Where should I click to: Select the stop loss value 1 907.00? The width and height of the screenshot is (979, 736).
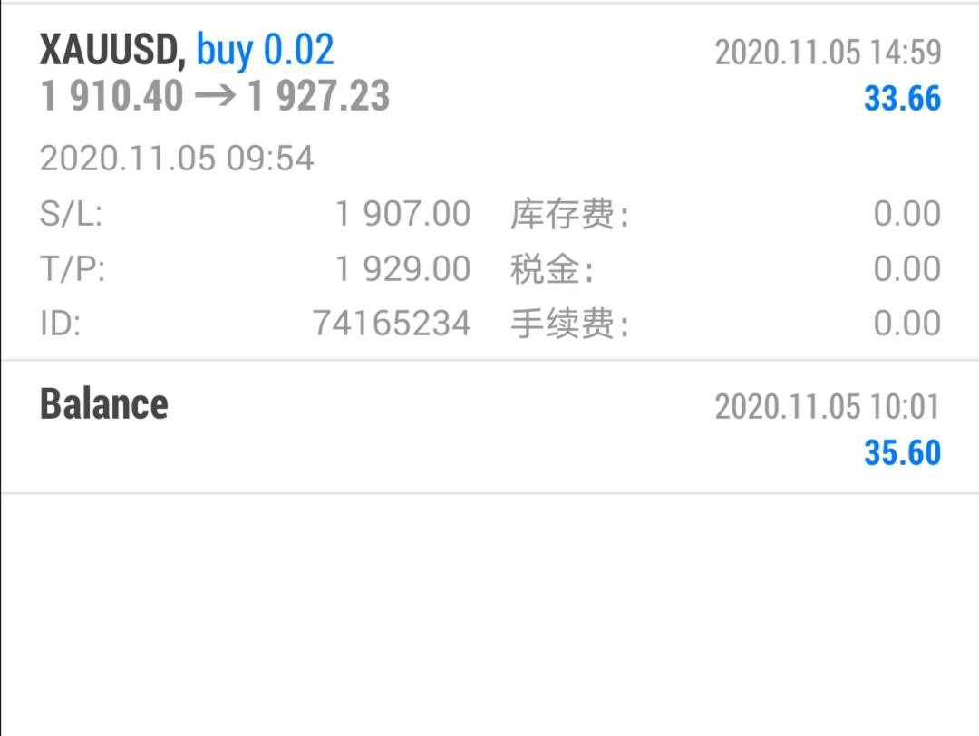tap(402, 215)
